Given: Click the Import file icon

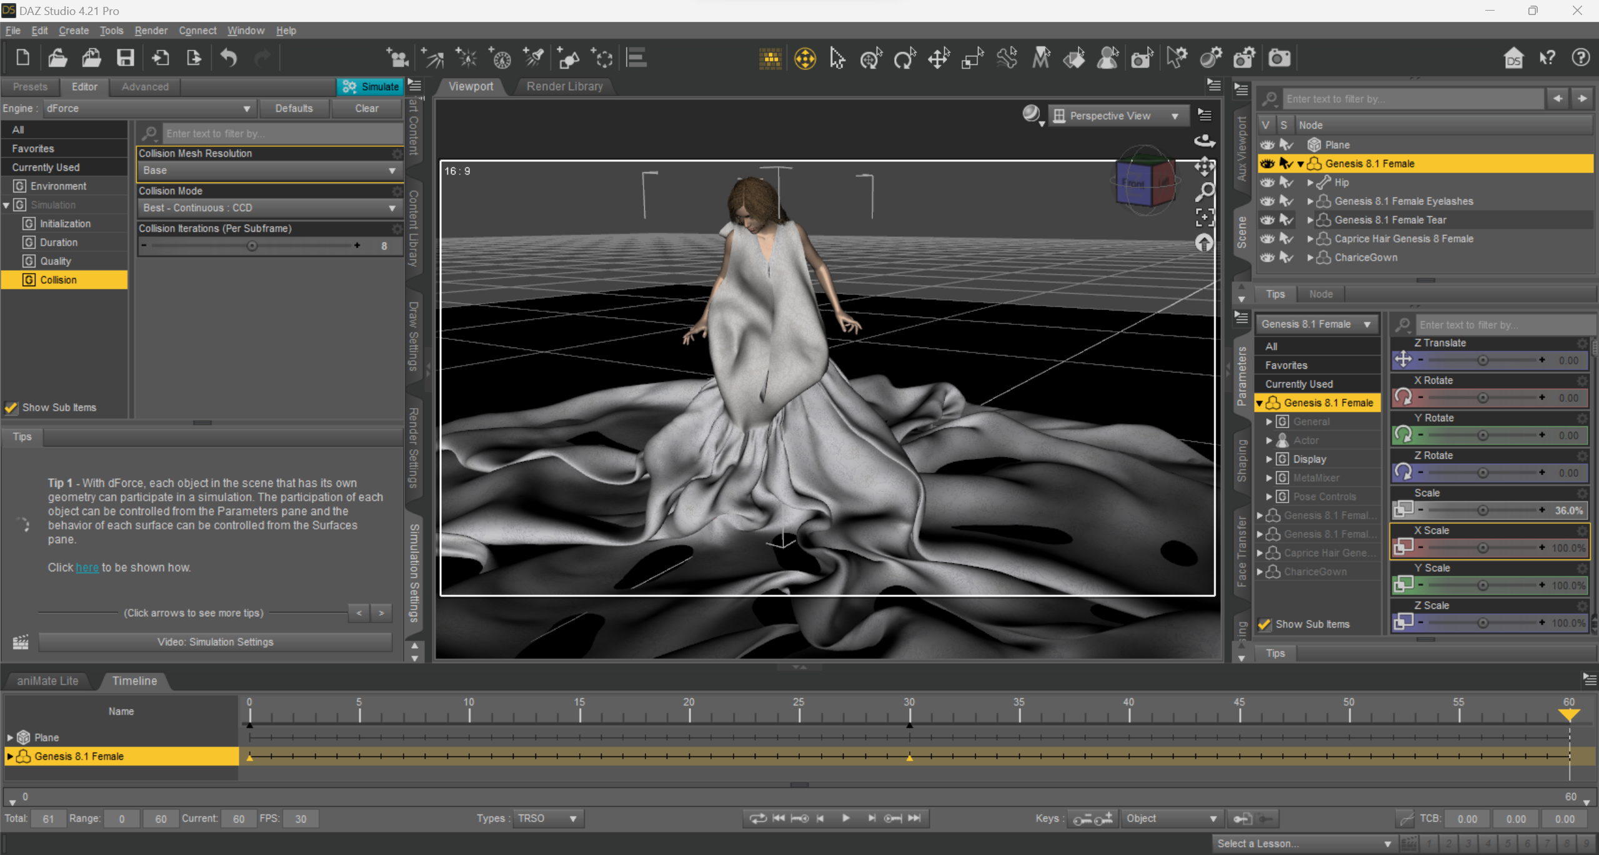Looking at the screenshot, I should pos(160,58).
